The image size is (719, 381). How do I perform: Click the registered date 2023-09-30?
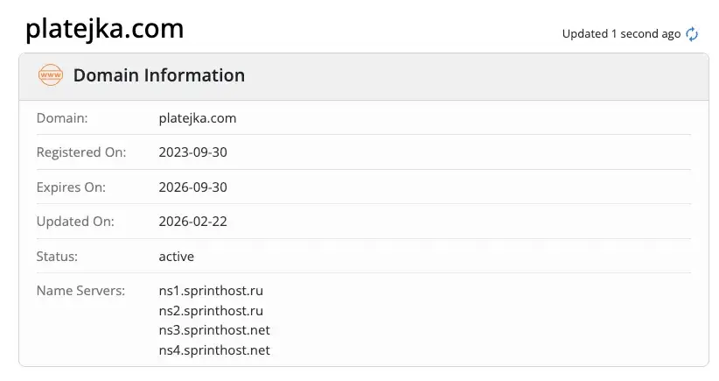(193, 152)
